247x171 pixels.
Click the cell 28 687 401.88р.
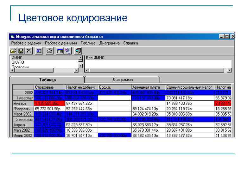(190, 130)
